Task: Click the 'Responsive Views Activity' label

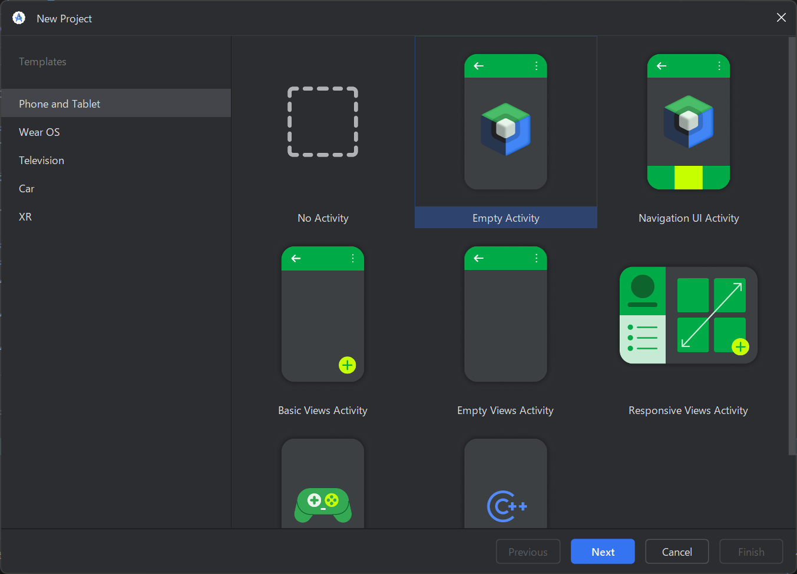Action: coord(688,411)
